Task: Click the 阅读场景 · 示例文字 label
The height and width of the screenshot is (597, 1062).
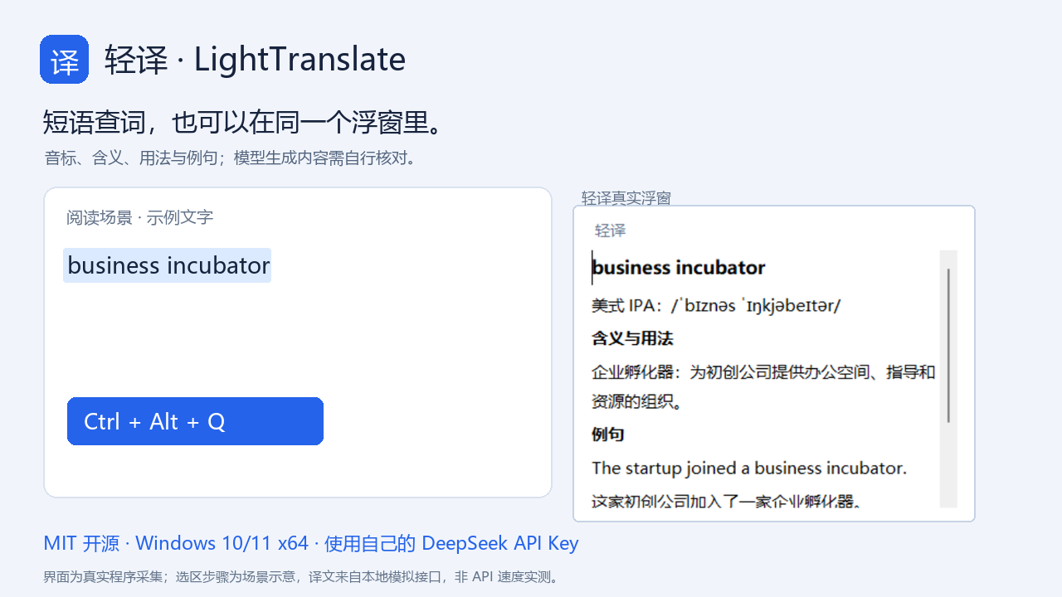Action: pyautogui.click(x=140, y=217)
